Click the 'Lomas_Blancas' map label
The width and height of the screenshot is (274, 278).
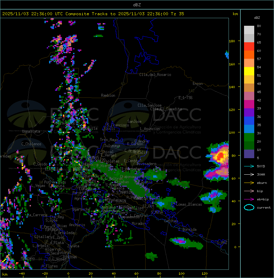[x=189, y=204]
